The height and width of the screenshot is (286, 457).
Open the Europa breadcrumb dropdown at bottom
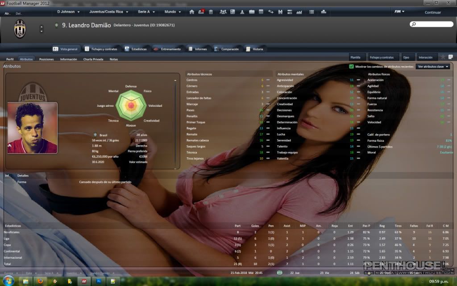(x=11, y=273)
